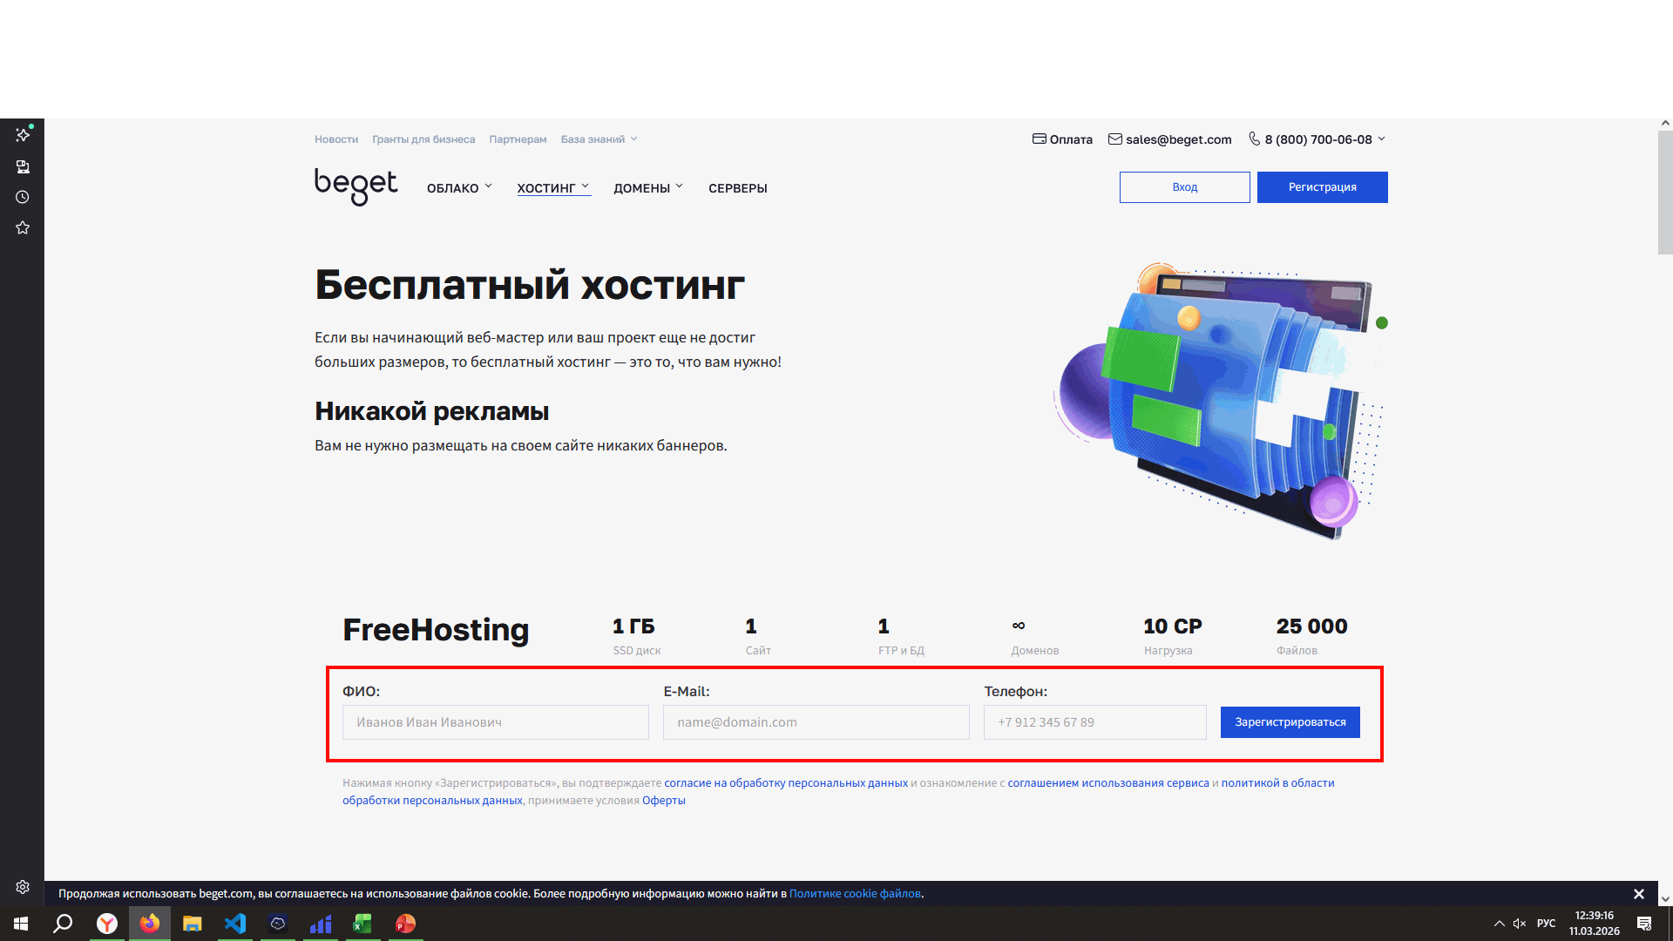Click the Зарегистрироваться button
Viewport: 1673px width, 941px height.
pos(1290,722)
